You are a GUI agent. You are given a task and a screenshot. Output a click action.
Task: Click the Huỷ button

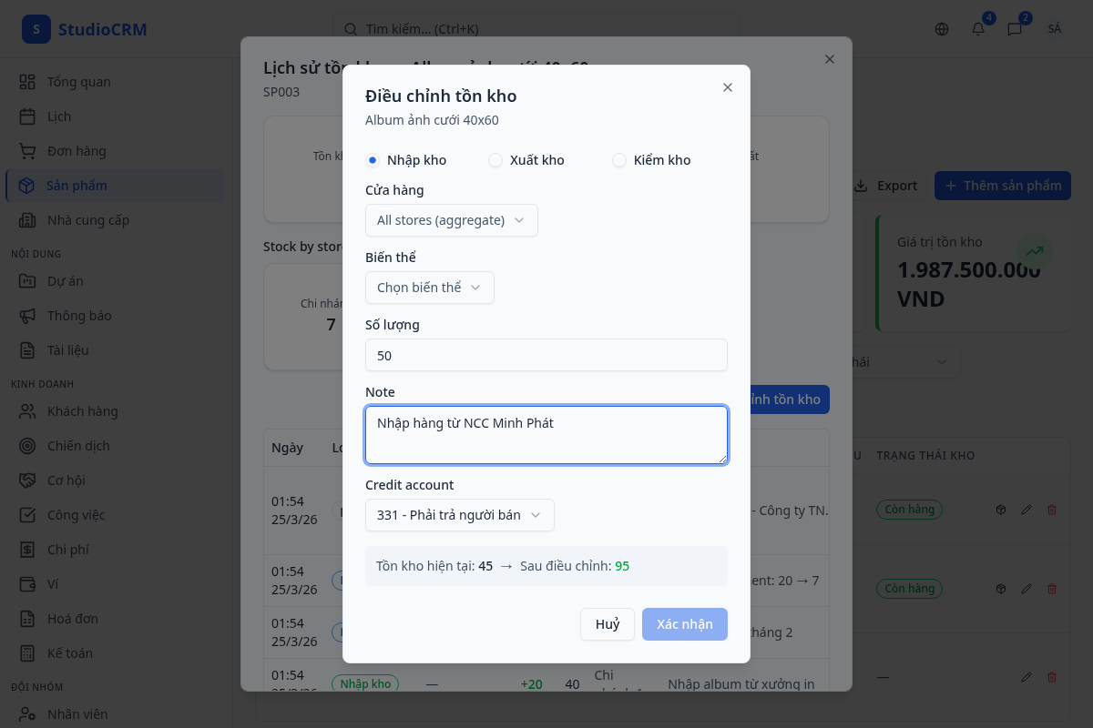pyautogui.click(x=607, y=624)
